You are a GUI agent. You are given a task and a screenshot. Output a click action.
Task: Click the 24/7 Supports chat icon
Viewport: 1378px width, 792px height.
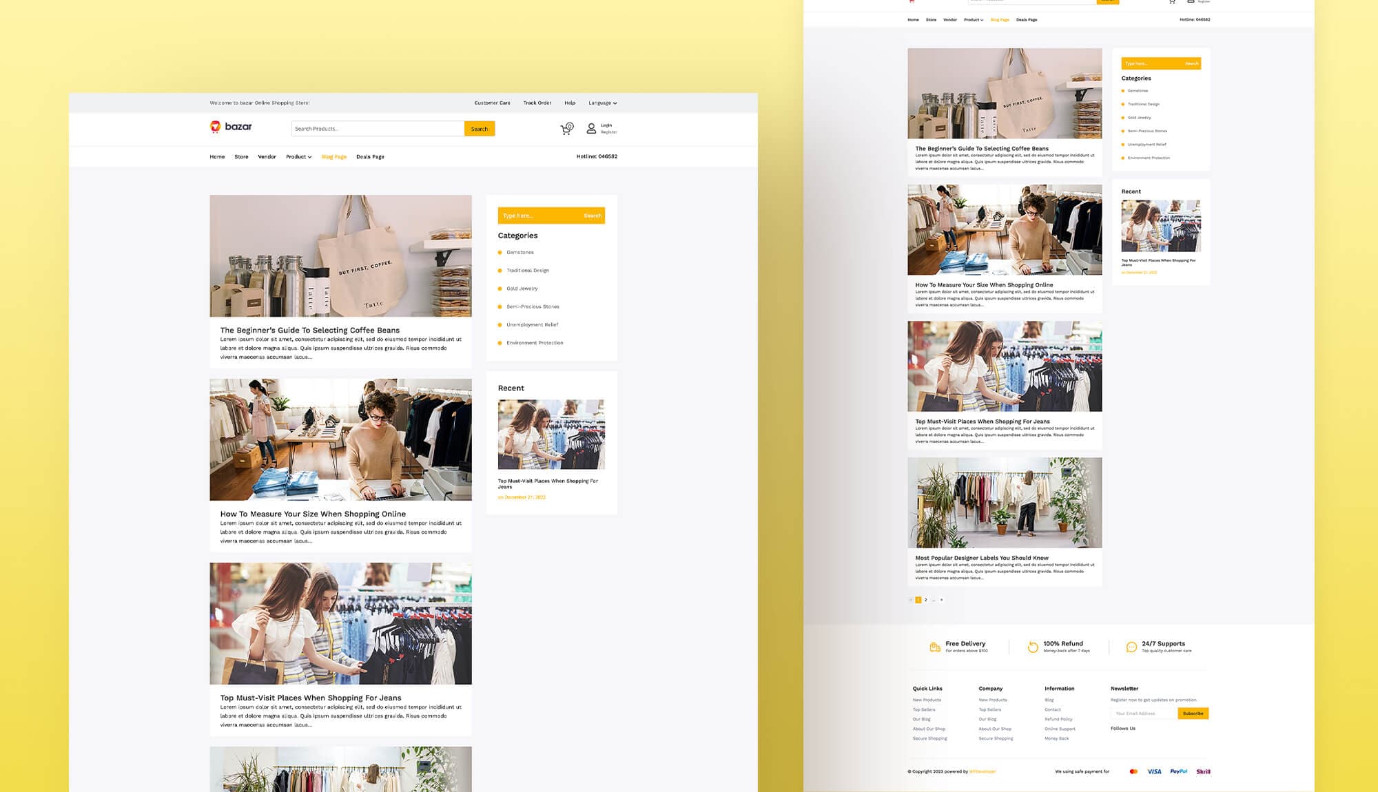1130,646
